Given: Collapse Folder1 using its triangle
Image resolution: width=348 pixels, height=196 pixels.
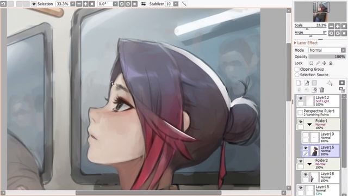Looking at the screenshot, I should tap(309, 125).
